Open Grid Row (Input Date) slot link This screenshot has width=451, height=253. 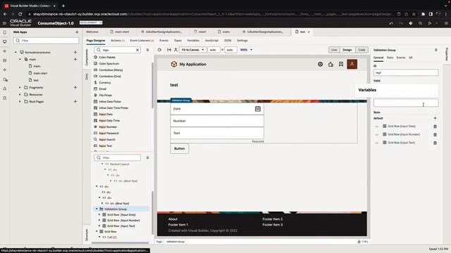tap(402, 126)
